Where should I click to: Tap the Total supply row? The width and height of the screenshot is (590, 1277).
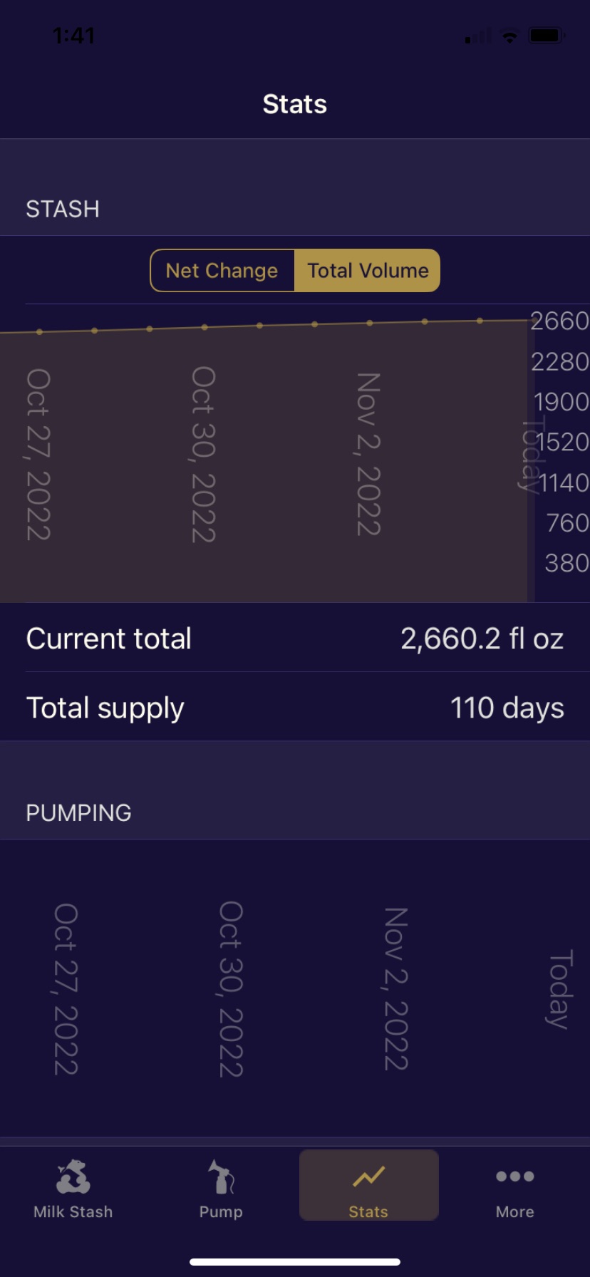(x=295, y=708)
